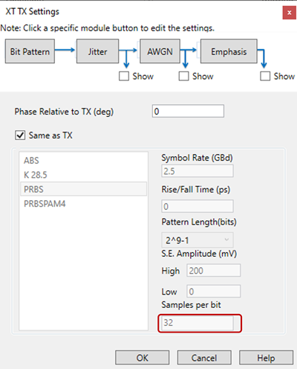Enable Show checkbox after Jitter
Image resolution: width=297 pixels, height=369 pixels.
(124, 76)
